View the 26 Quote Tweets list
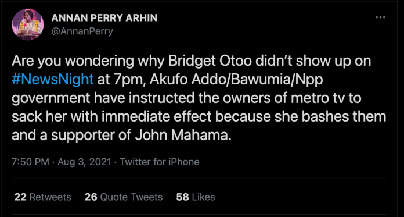The width and height of the screenshot is (404, 217). (x=124, y=197)
